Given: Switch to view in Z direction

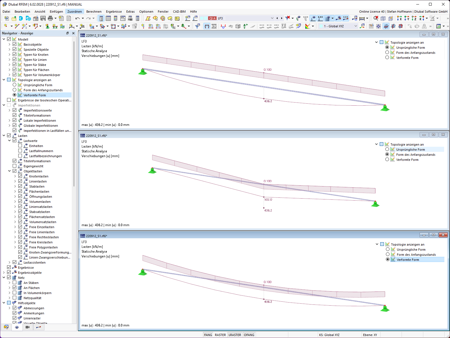Looking at the screenshot, I should coord(414,18).
